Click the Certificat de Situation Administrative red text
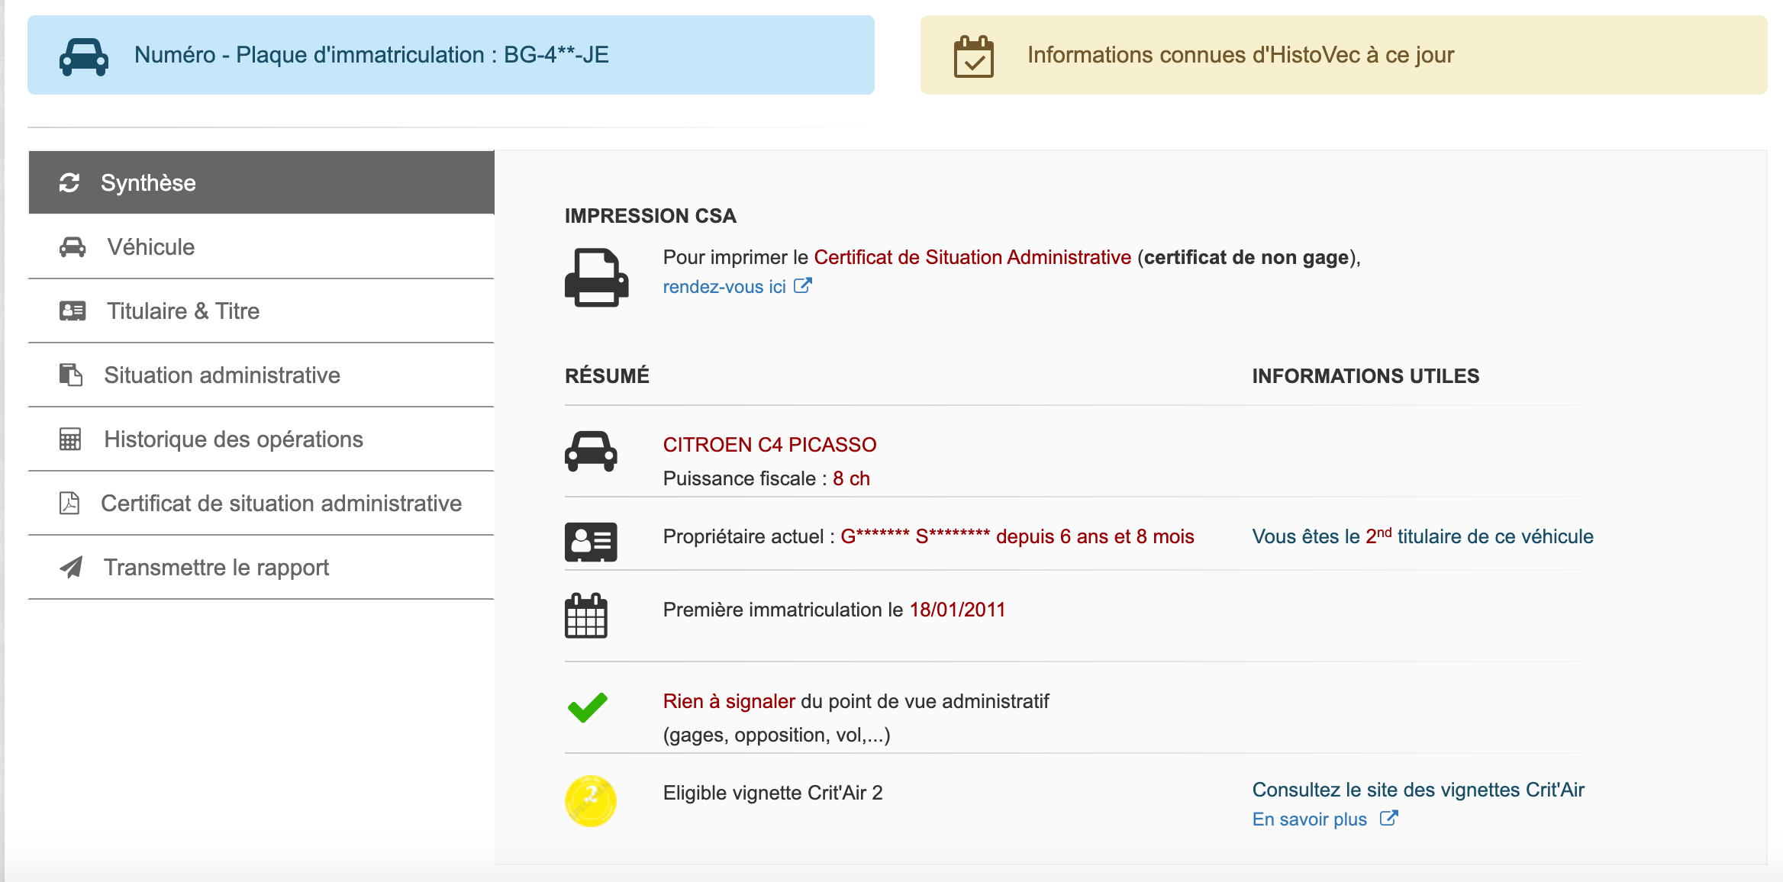 point(972,257)
